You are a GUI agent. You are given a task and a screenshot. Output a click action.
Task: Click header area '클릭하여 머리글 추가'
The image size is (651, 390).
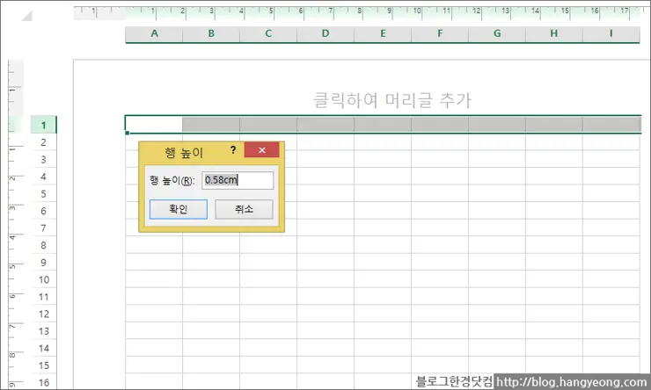point(392,100)
